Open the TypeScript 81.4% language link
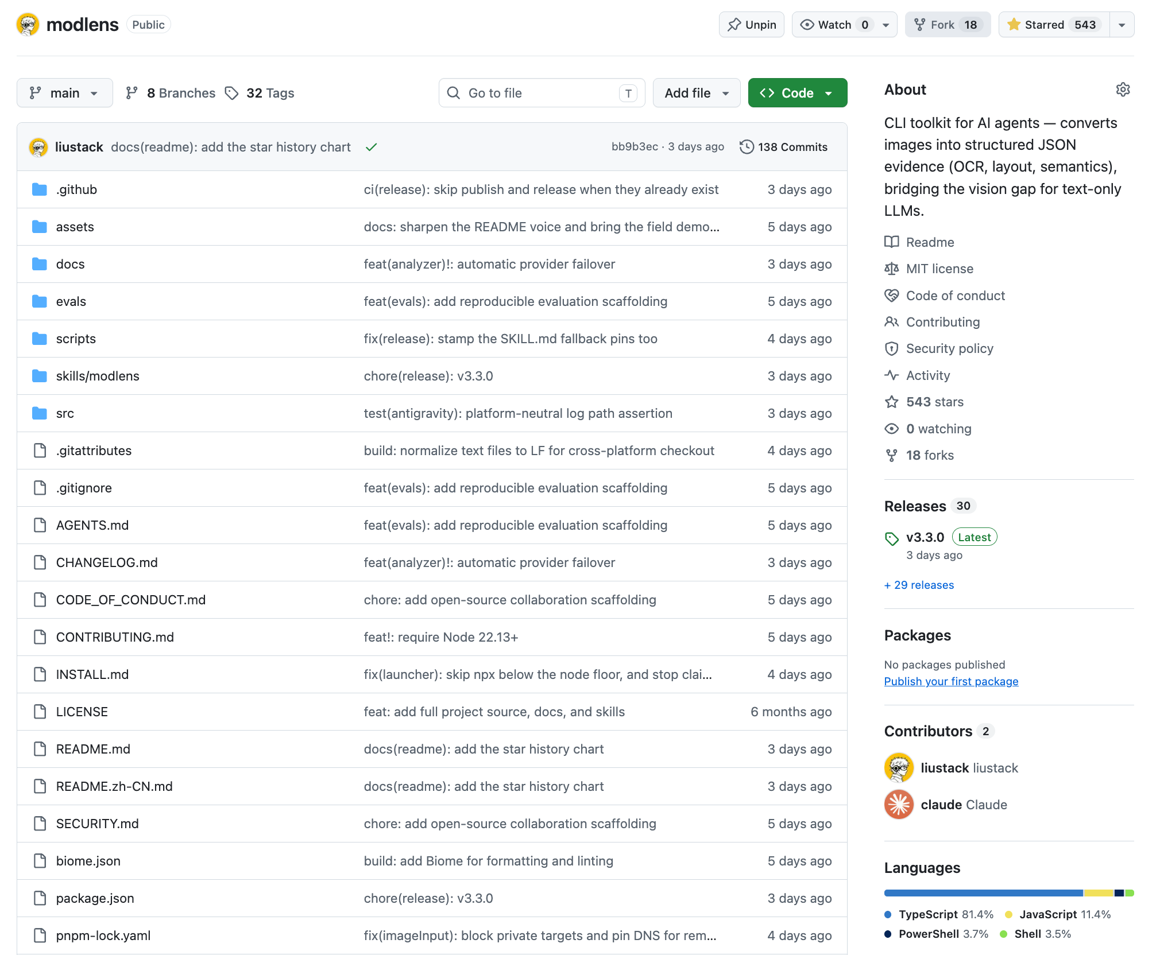This screenshot has height=955, width=1160. 939,914
